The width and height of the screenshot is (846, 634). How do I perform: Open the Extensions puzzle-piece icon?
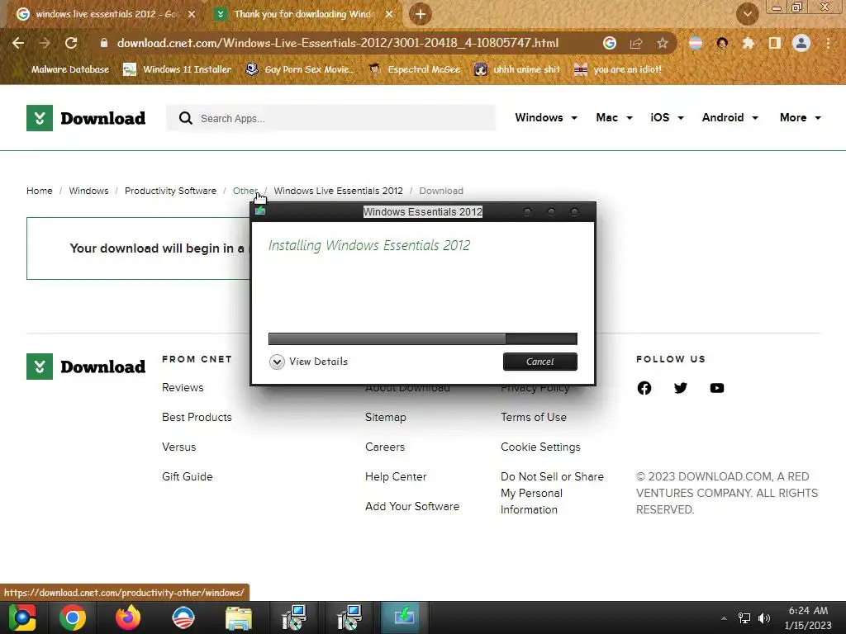(748, 43)
